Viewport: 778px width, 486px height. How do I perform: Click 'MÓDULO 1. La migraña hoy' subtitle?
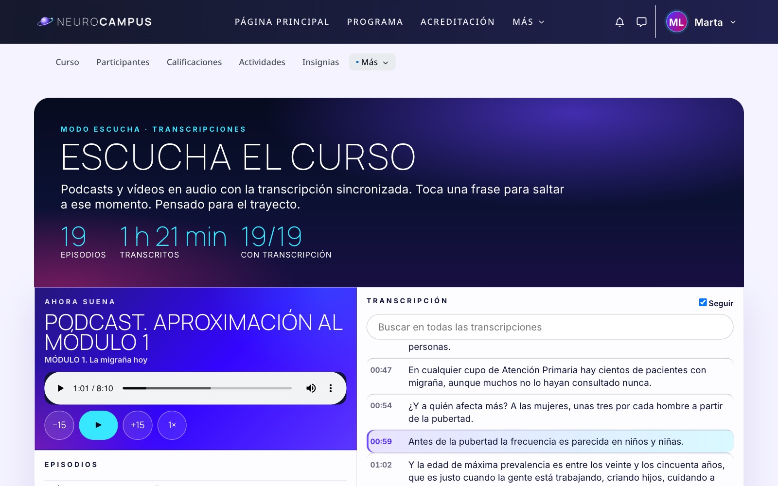[x=96, y=360]
